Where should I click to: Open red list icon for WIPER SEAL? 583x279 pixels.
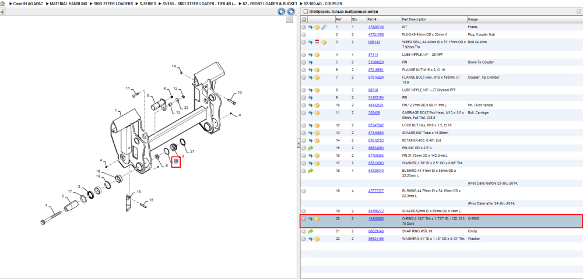point(317,42)
